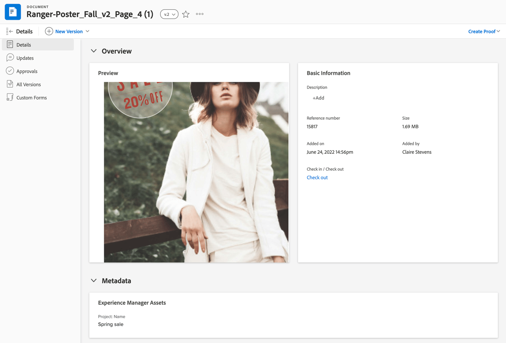Open the more options menu beside the star

199,14
